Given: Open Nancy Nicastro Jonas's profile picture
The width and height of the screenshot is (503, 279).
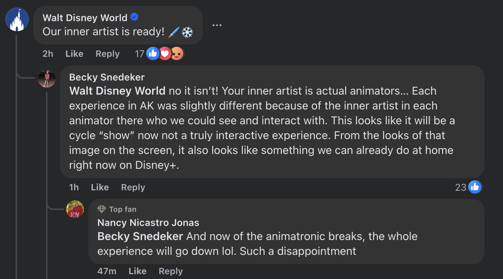Looking at the screenshot, I should (x=75, y=209).
